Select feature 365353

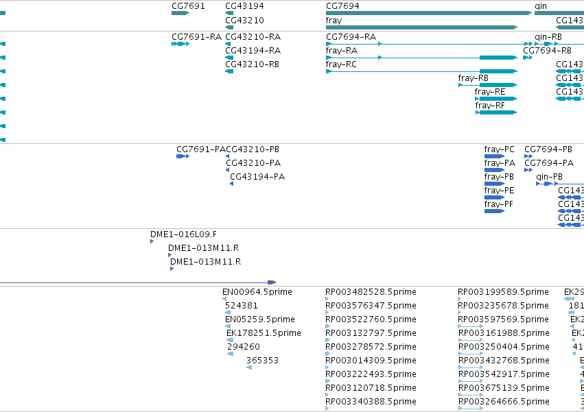click(x=249, y=367)
